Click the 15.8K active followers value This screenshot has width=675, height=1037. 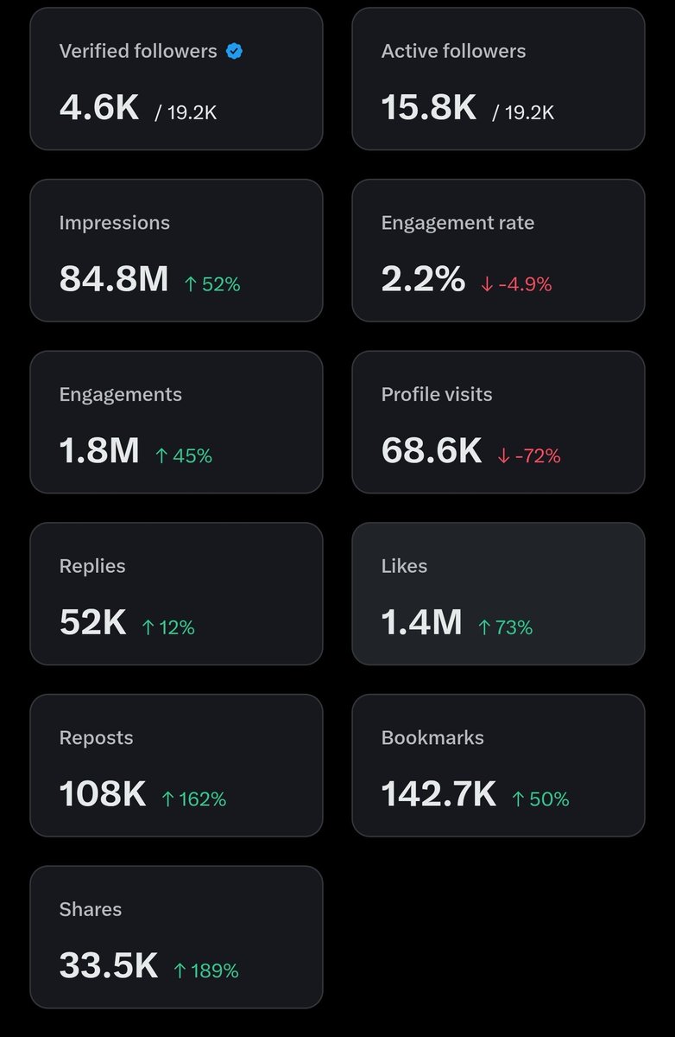(429, 107)
